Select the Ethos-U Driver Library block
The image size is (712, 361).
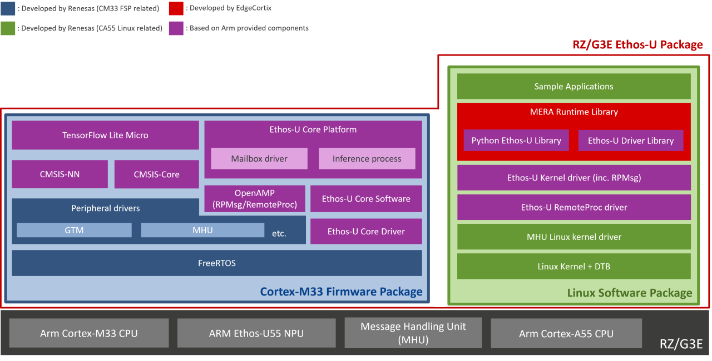[x=631, y=141]
